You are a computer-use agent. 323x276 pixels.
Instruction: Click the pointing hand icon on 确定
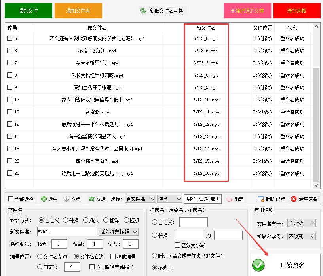pos(229,199)
